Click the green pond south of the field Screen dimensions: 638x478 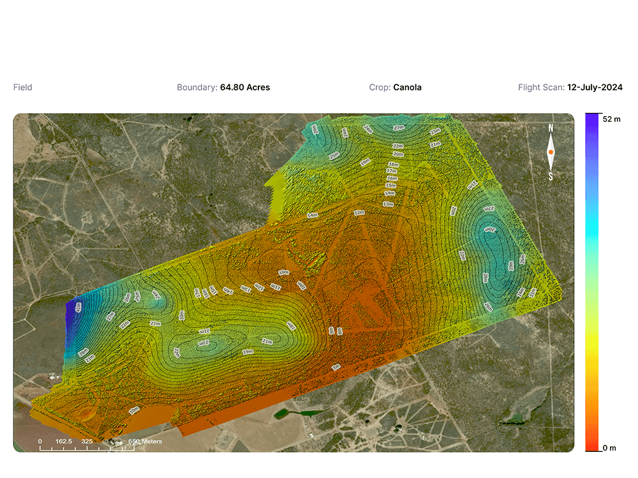[x=290, y=413]
